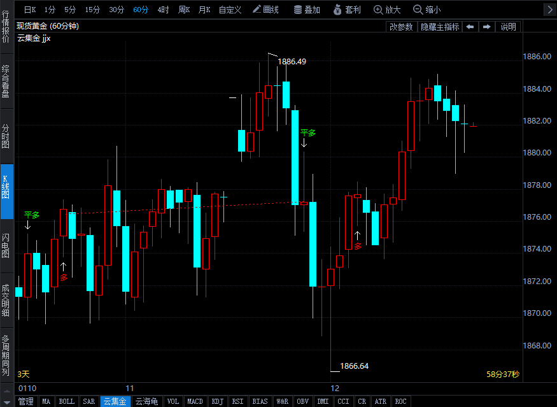Select the 5分 timeframe
The height and width of the screenshot is (407, 557).
[x=70, y=10]
